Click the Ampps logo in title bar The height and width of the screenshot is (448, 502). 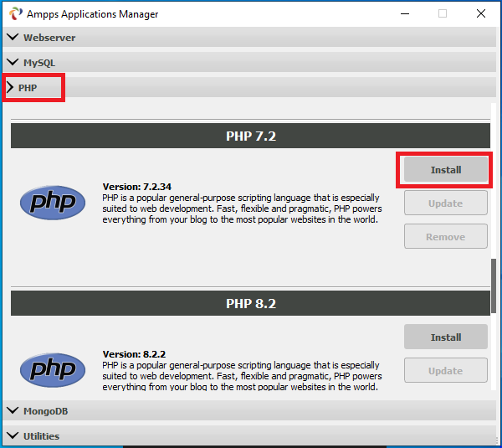(x=15, y=13)
